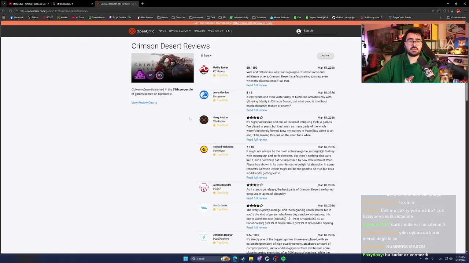The image size is (469, 263).
Task: Click the taskbar Search box
Action: coord(210,259)
